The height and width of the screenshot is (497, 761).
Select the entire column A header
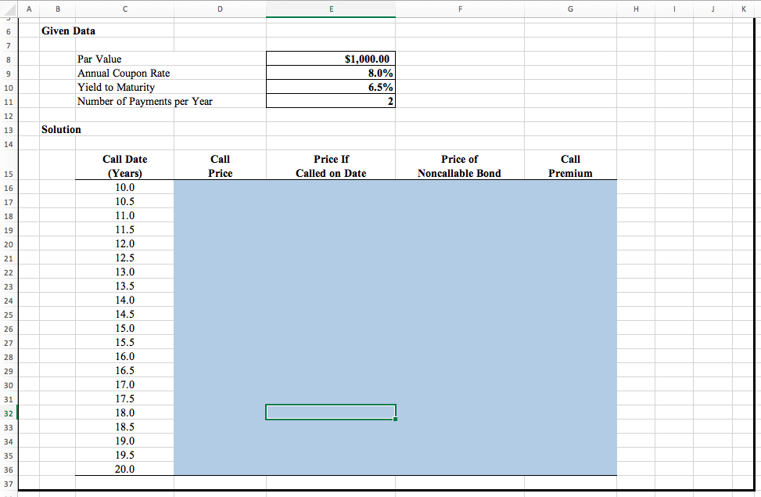(29, 9)
